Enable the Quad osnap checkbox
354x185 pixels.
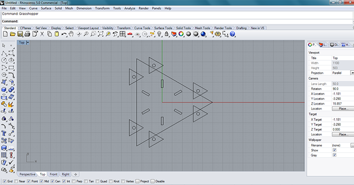[97, 181]
